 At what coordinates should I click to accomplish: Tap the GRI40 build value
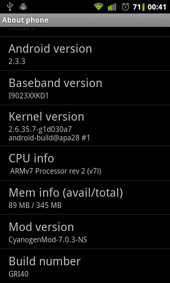coord(19,274)
